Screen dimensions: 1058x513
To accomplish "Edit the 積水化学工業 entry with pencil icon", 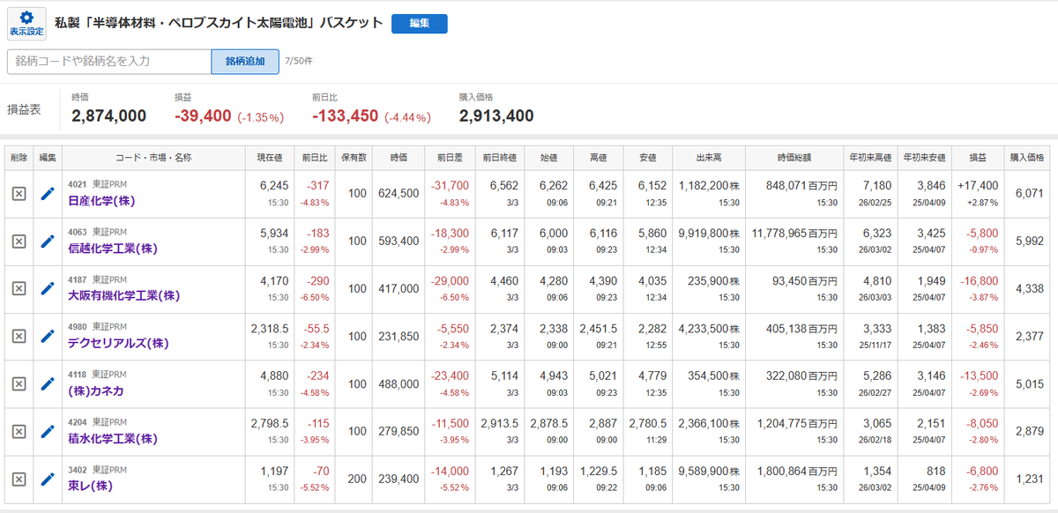I will tap(48, 431).
